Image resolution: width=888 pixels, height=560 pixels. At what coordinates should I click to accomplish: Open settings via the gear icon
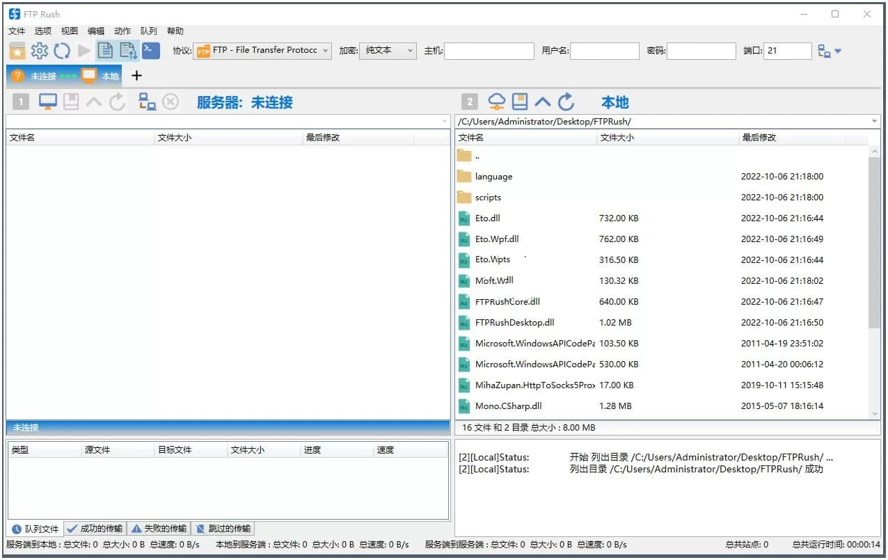pyautogui.click(x=40, y=50)
